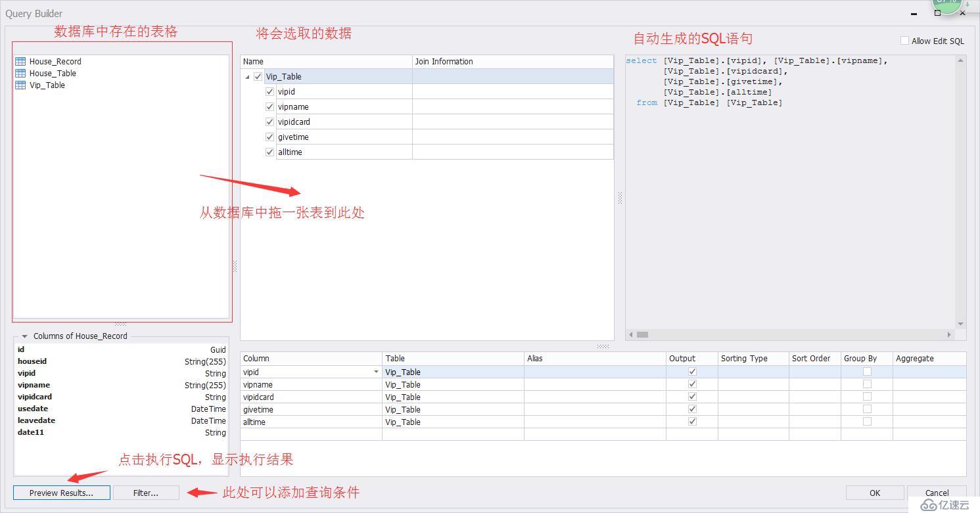
Task: Collapse the Vip_Table tree node
Action: 248,77
